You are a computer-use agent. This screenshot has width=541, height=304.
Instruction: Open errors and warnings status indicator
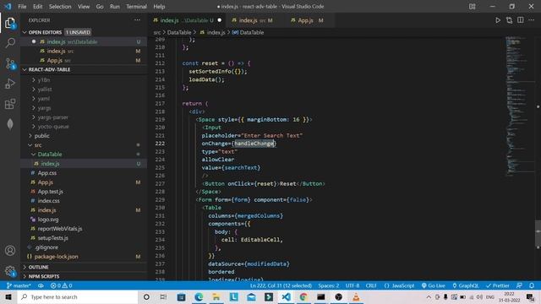click(61, 285)
